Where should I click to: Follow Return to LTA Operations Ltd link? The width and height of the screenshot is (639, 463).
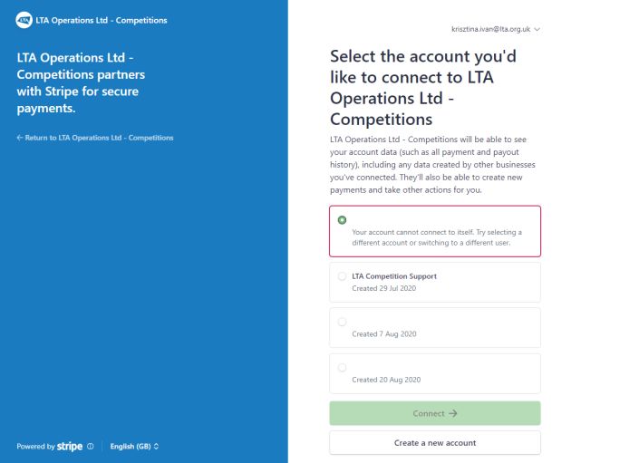pyautogui.click(x=95, y=138)
